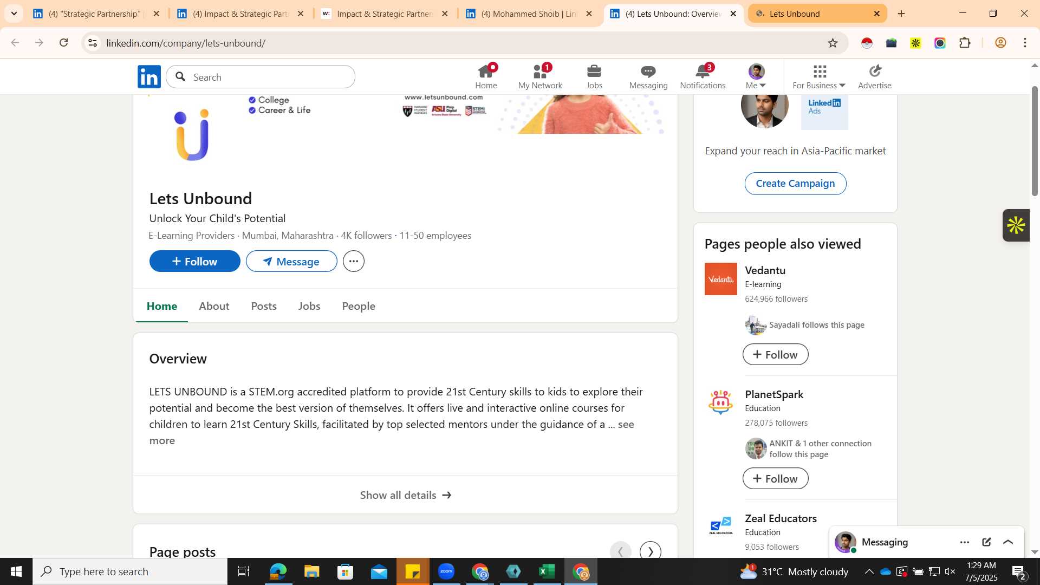Viewport: 1040px width, 585px height.
Task: Open Messaging bar options ellipsis
Action: coord(965,542)
